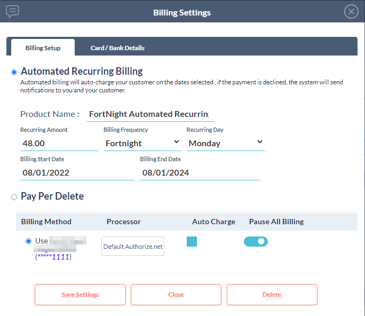This screenshot has height=316, width=365.
Task: Expand the Billing Frequency dropdown
Action: [142, 143]
